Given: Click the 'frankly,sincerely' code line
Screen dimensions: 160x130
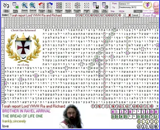Looking at the screenshot, I should point(14,121).
